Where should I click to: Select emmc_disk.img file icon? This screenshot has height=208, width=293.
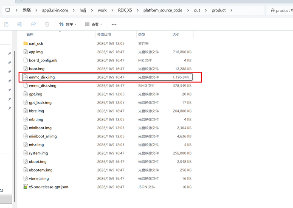pos(25,77)
